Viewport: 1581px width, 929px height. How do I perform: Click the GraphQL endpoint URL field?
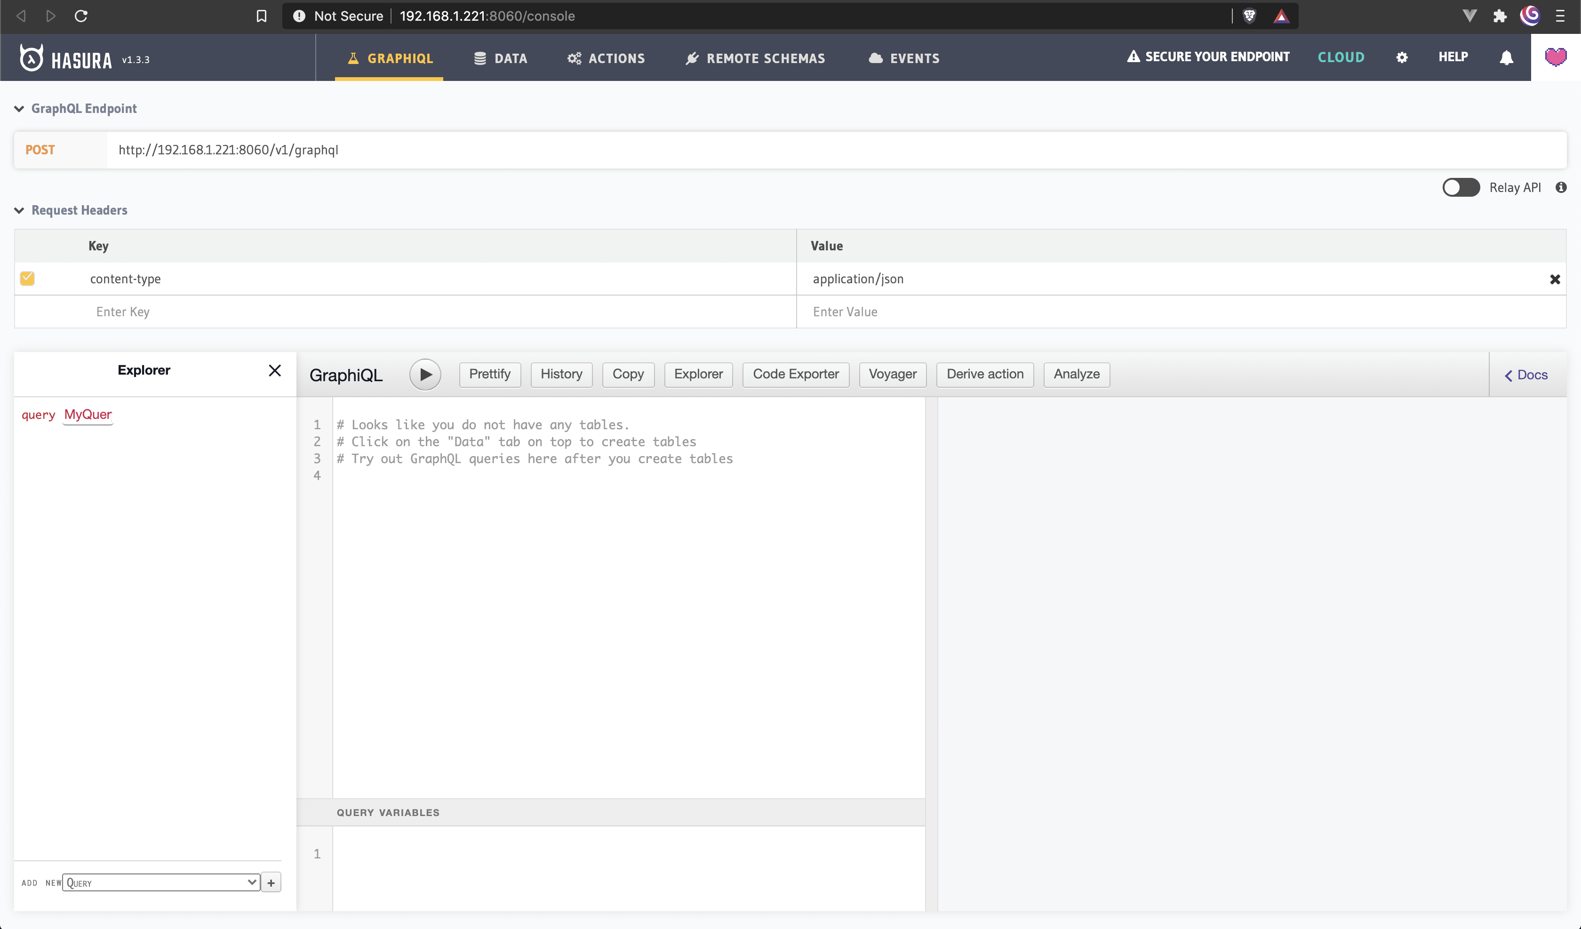tap(836, 150)
